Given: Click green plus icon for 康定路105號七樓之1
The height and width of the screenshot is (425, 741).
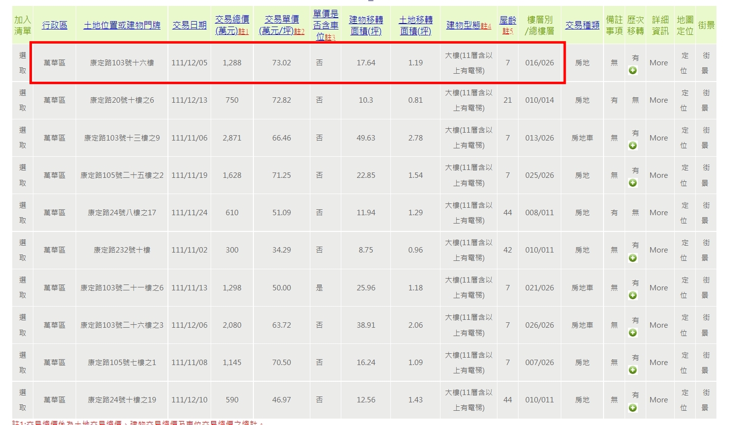Looking at the screenshot, I should [633, 370].
